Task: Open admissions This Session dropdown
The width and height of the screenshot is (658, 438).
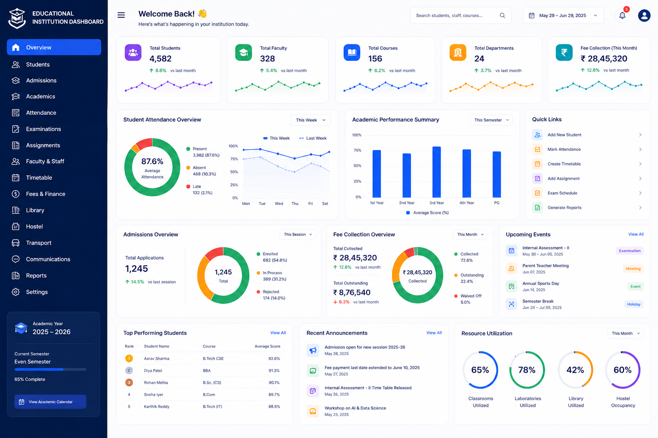Action: coord(298,234)
